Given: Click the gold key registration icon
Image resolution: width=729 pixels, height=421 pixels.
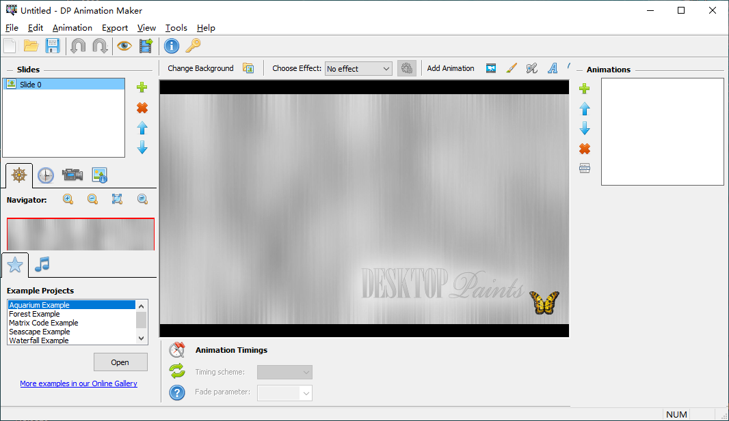Looking at the screenshot, I should [194, 46].
